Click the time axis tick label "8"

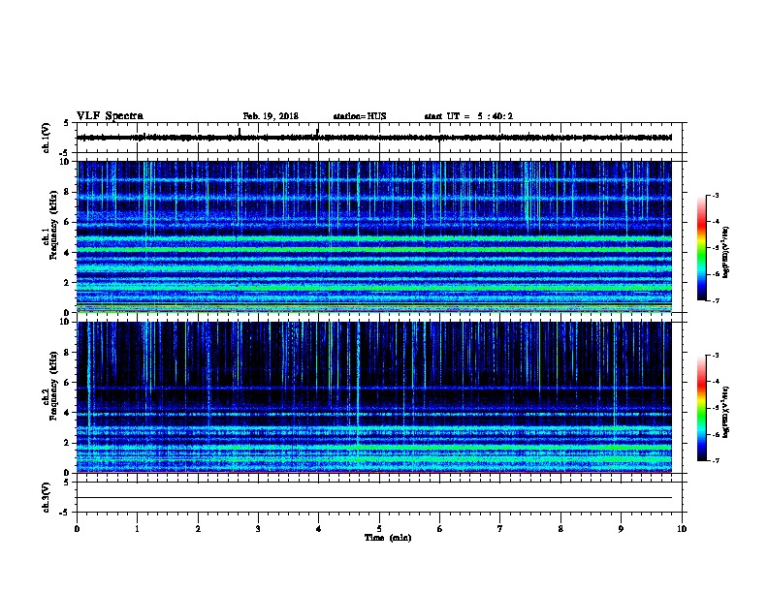[560, 529]
